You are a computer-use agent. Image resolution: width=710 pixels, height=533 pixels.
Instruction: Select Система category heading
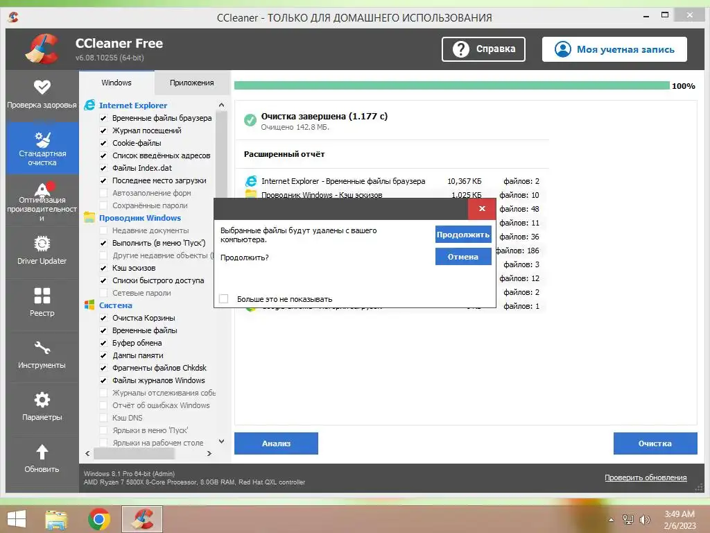coord(116,305)
